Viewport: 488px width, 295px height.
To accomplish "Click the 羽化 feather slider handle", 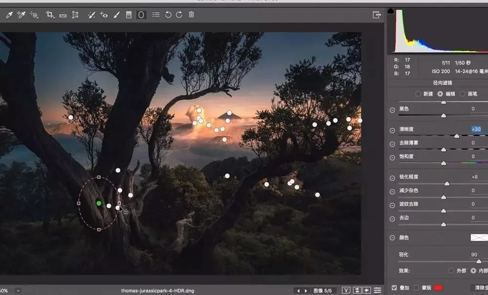I will click(479, 261).
